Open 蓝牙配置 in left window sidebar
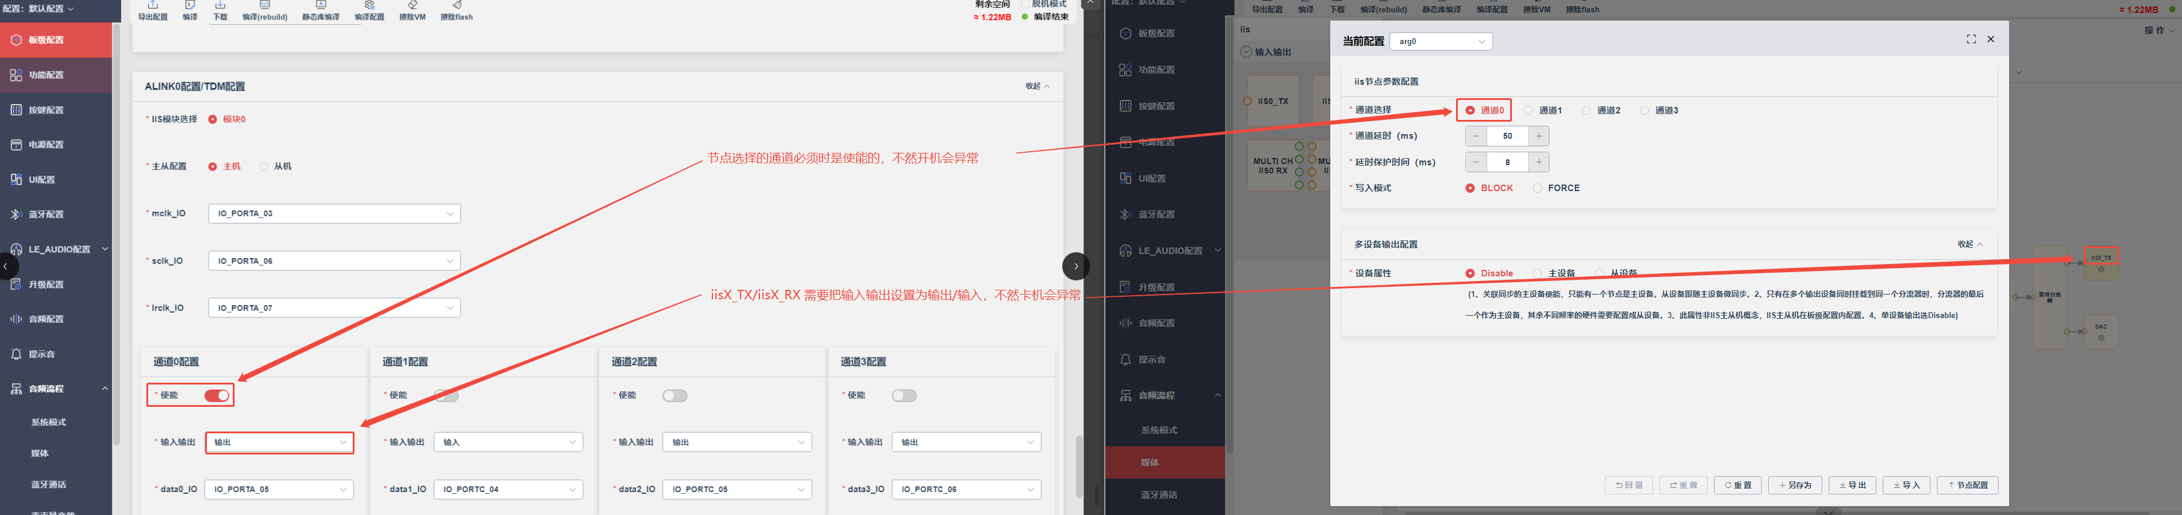This screenshot has height=515, width=2182. (56, 215)
